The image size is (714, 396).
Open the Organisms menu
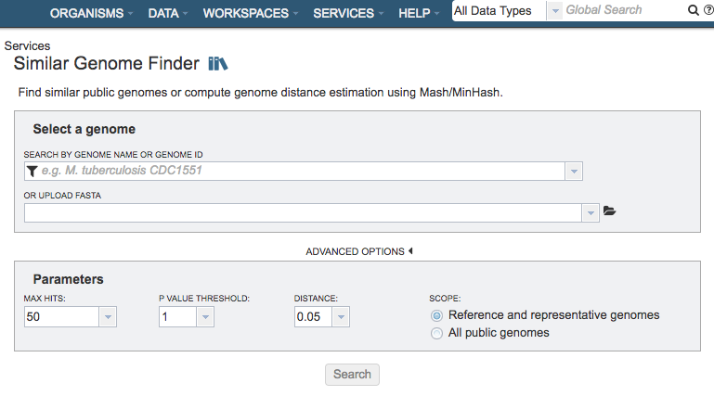[x=91, y=13]
